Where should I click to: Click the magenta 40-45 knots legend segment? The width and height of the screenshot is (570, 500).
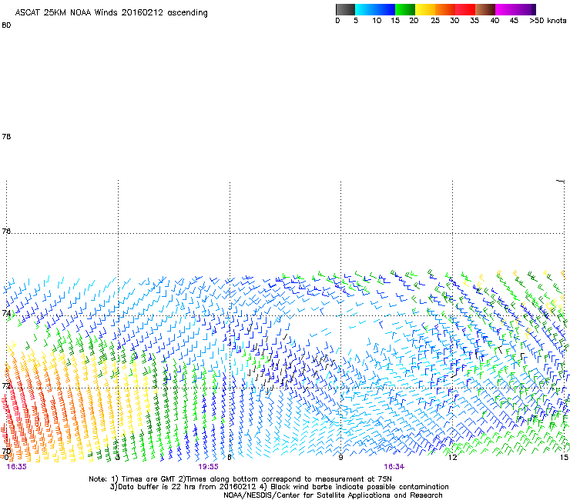click(x=505, y=9)
